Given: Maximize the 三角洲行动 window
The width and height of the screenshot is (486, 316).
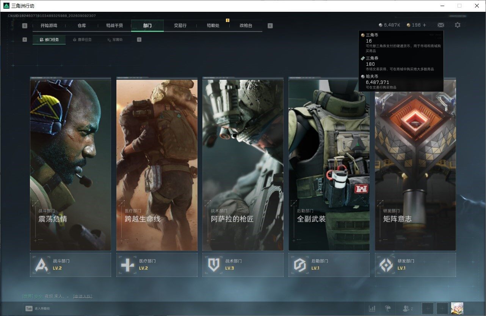Looking at the screenshot, I should [459, 6].
